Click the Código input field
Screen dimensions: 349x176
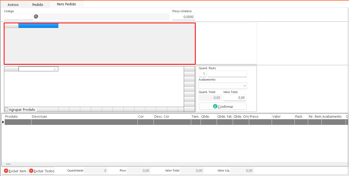[19, 17]
